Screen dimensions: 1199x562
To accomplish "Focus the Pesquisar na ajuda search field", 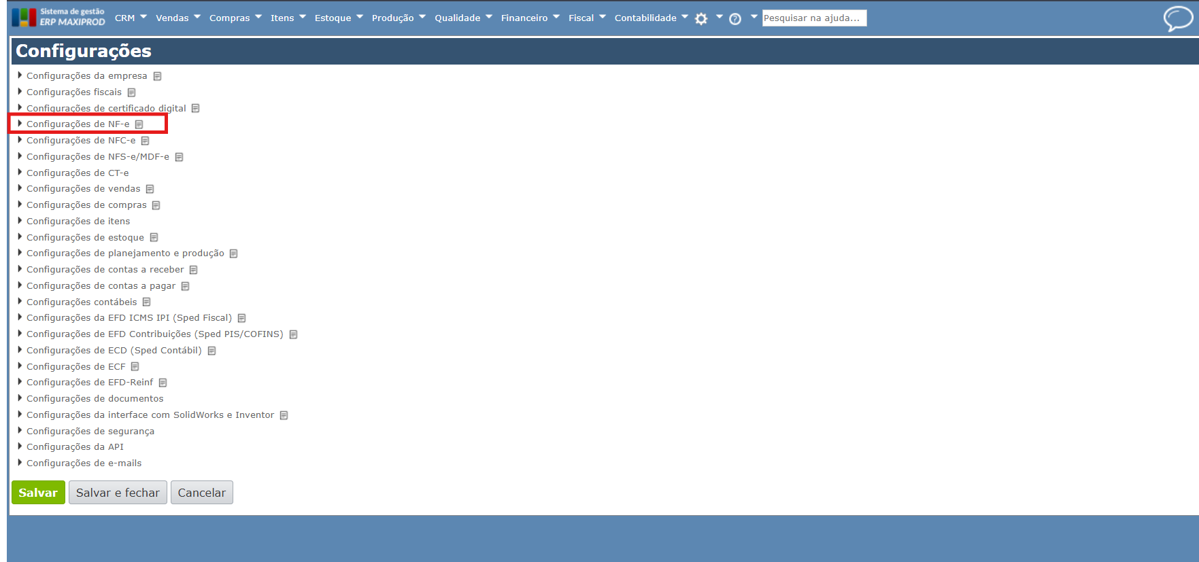I will [x=814, y=18].
